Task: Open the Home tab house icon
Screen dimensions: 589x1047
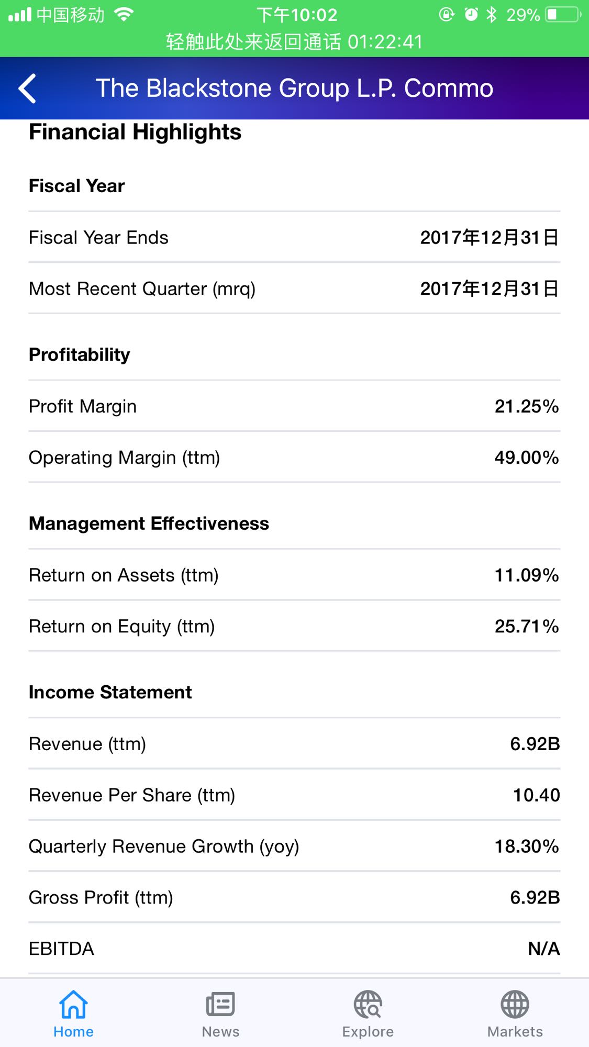Action: click(73, 1005)
